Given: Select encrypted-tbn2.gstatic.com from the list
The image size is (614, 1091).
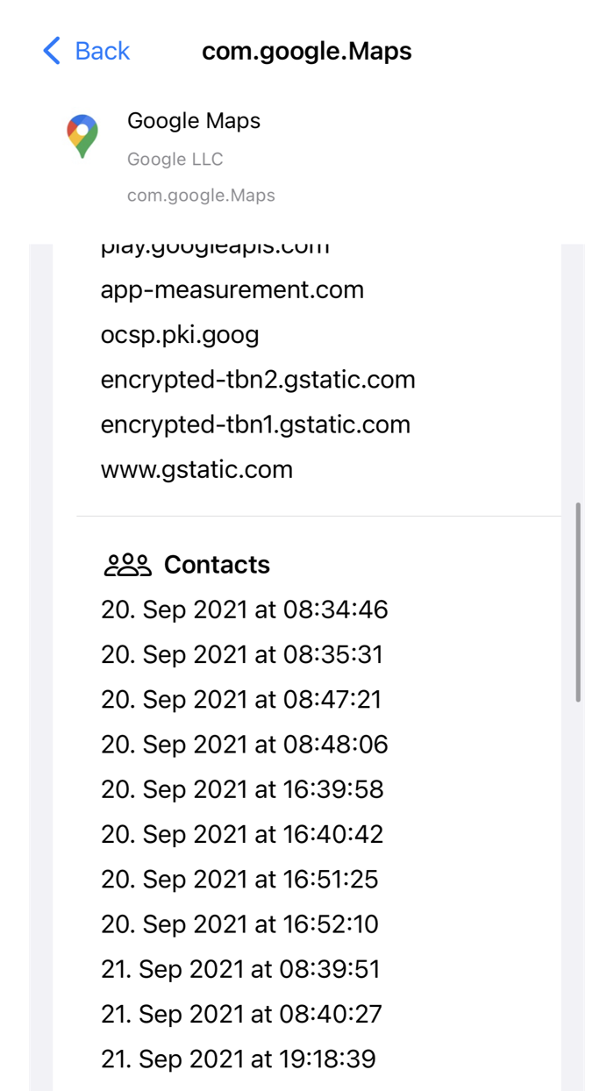Looking at the screenshot, I should pyautogui.click(x=258, y=379).
